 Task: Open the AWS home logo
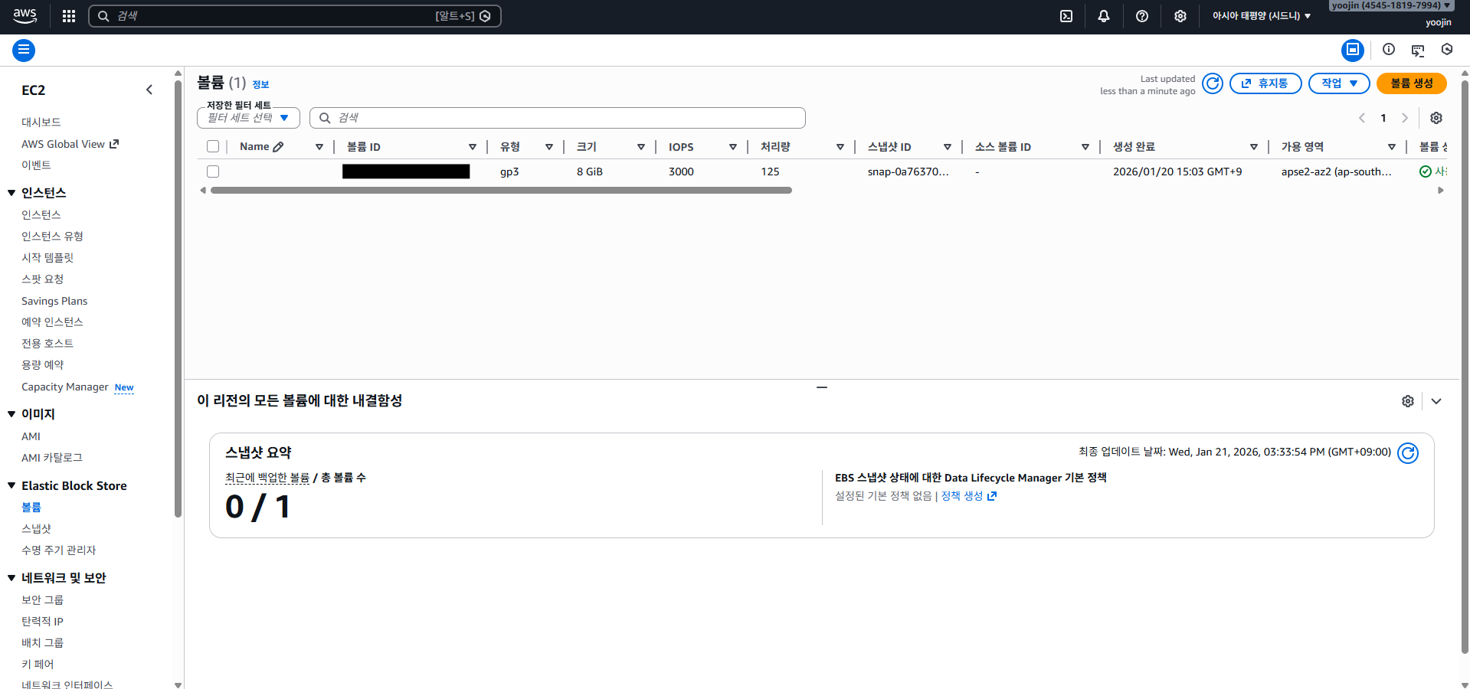(25, 15)
